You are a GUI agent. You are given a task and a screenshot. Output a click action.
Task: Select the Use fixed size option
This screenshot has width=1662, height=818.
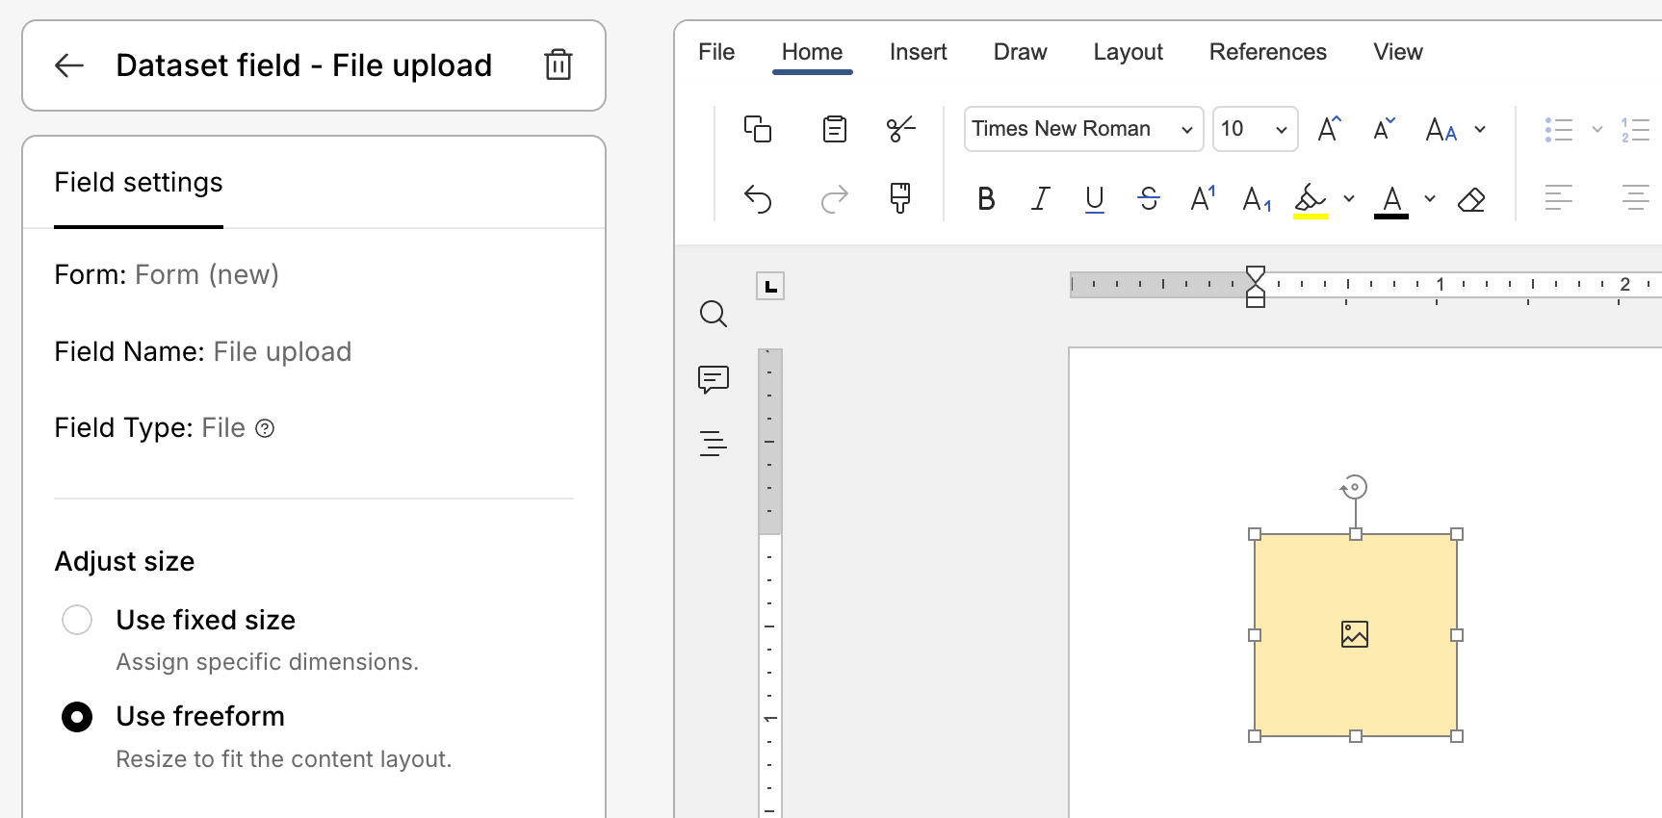tap(77, 620)
